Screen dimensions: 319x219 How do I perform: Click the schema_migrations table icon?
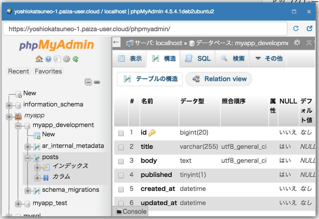click(37, 191)
